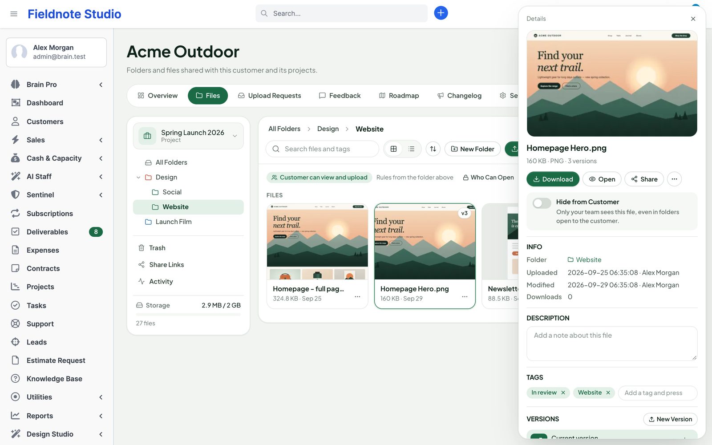Toggle Hide from Customer switch

pyautogui.click(x=542, y=203)
